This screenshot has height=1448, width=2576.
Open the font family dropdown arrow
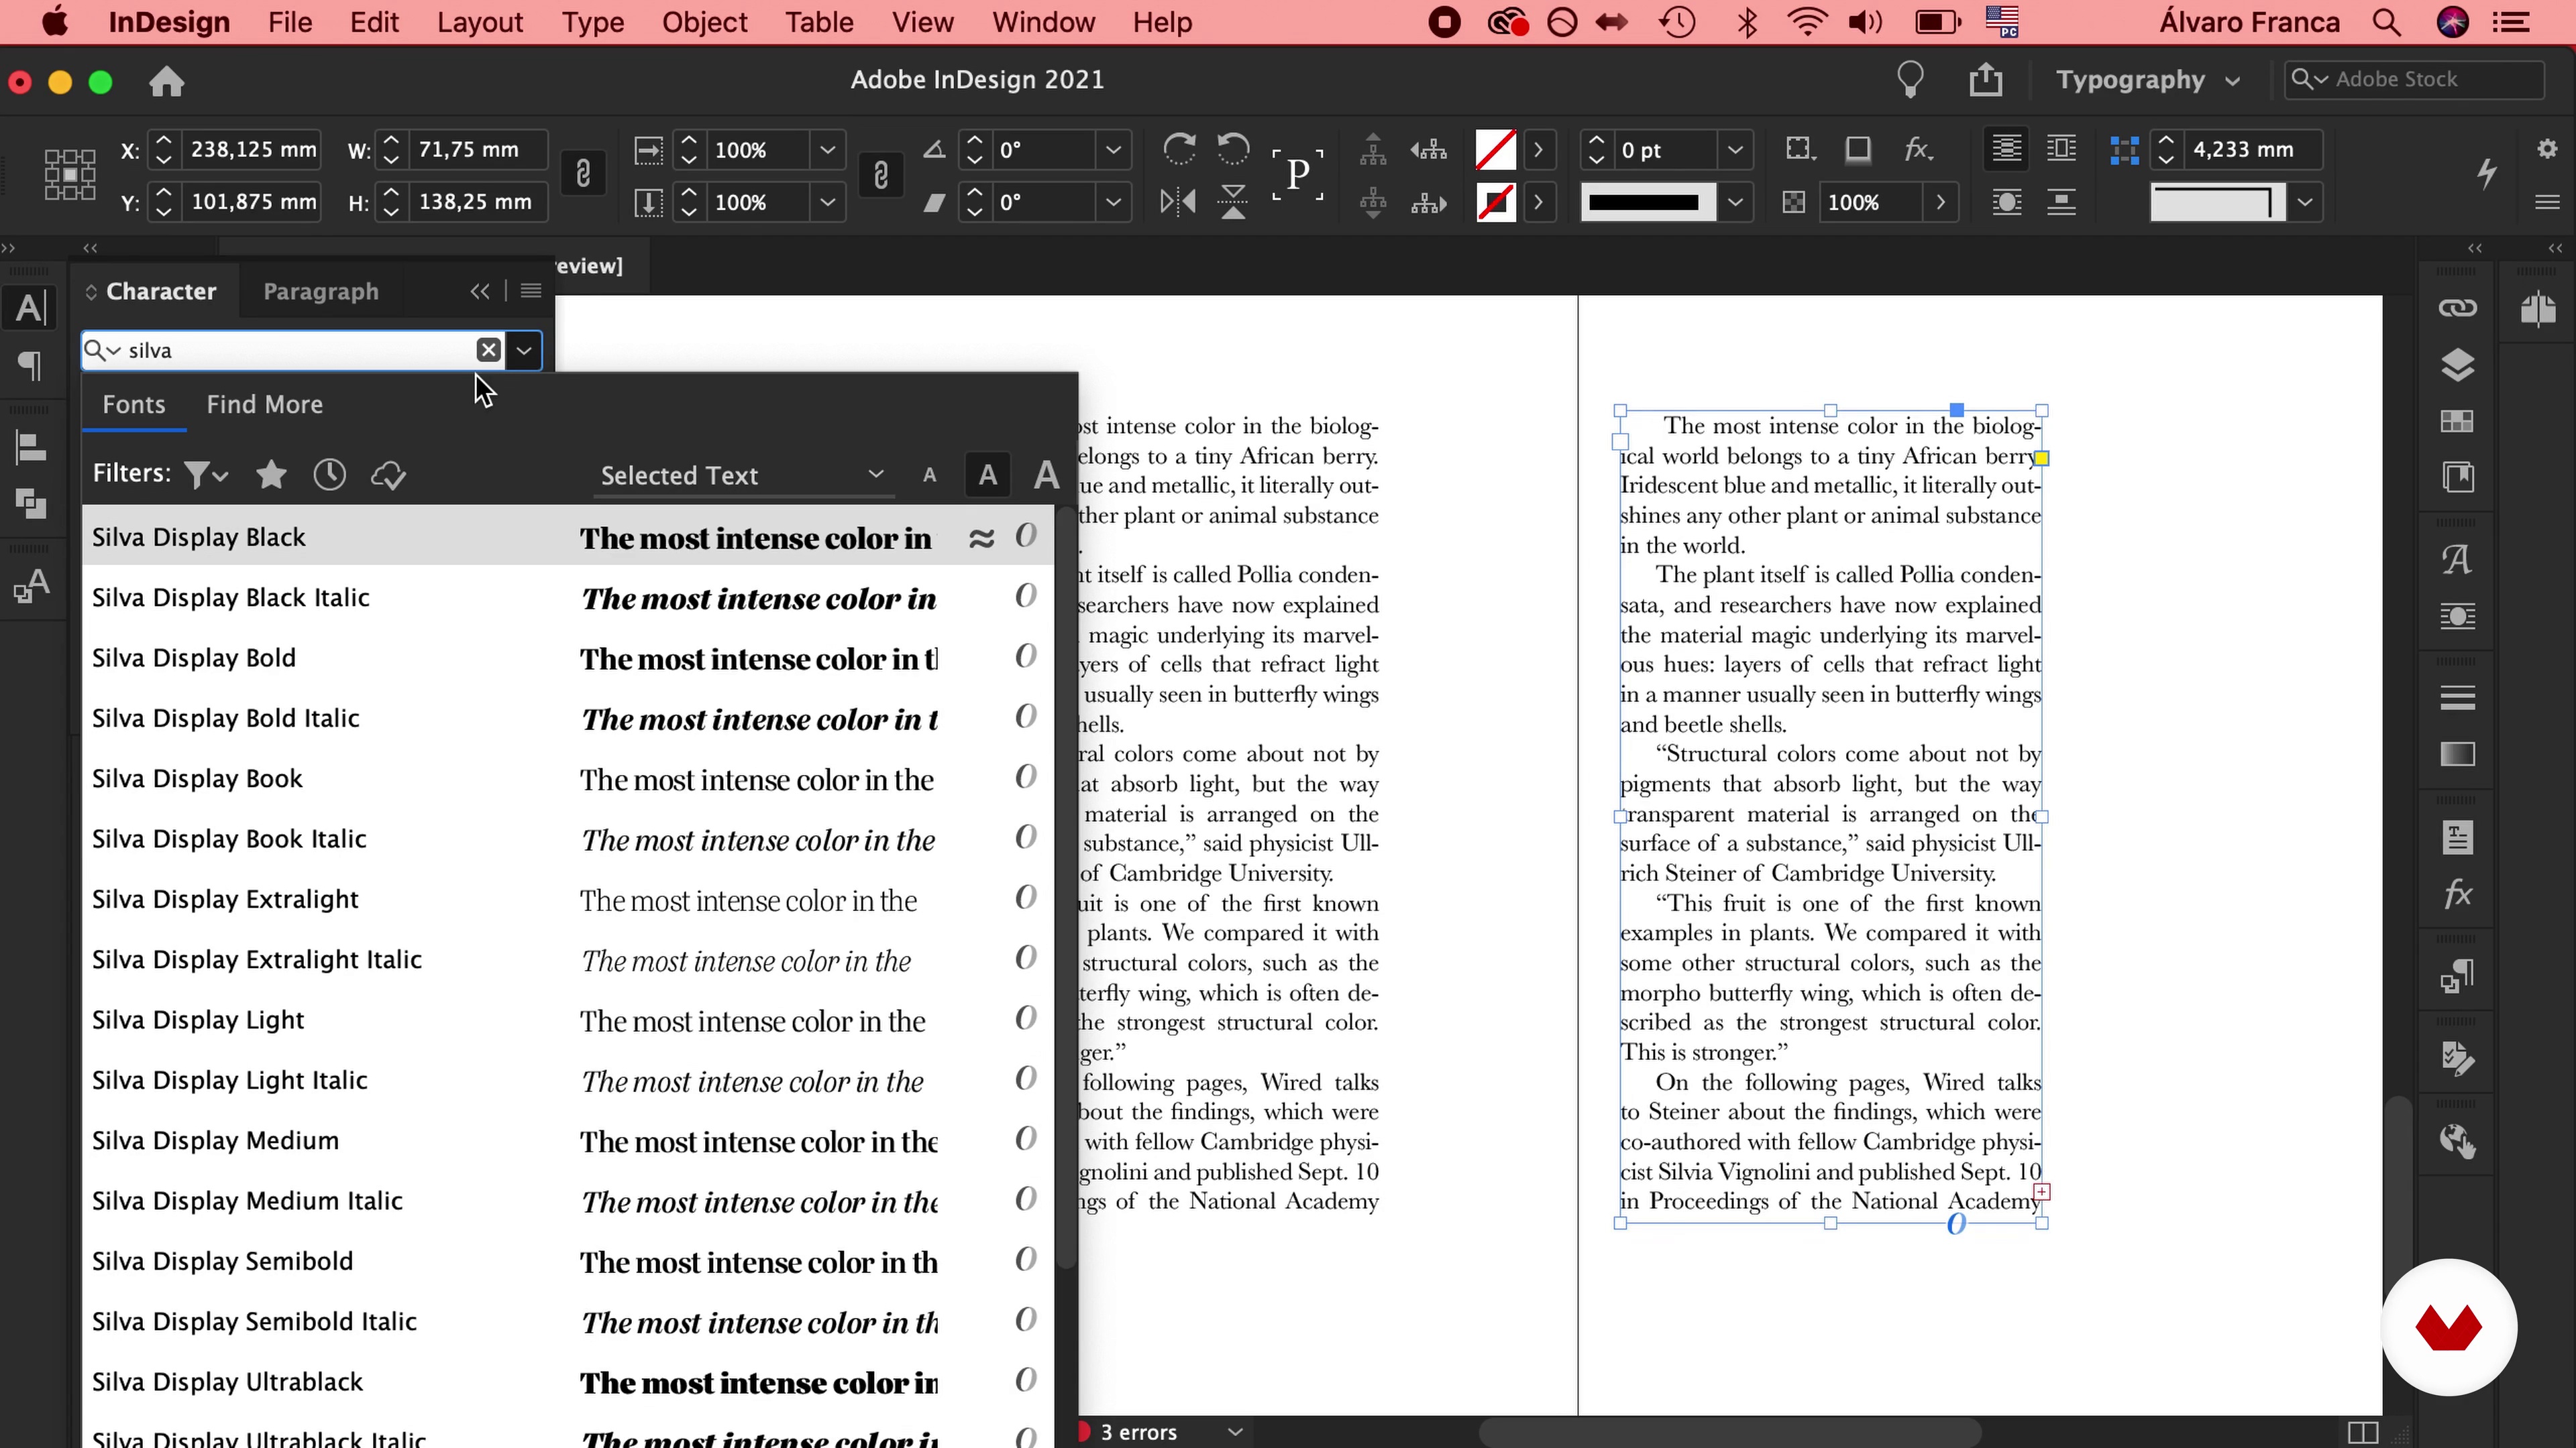point(524,351)
